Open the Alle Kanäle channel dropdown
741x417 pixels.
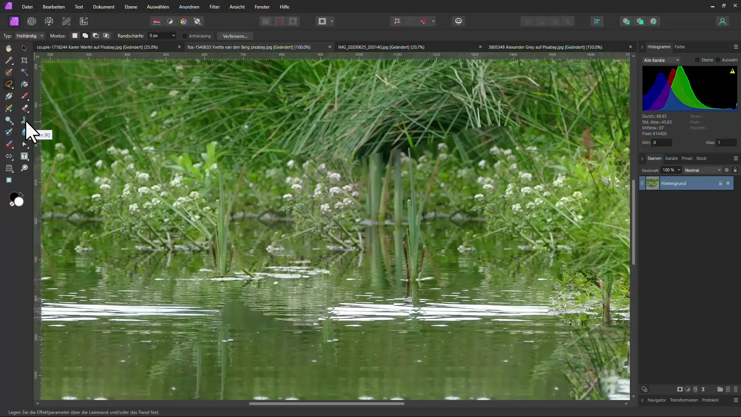[x=661, y=60]
